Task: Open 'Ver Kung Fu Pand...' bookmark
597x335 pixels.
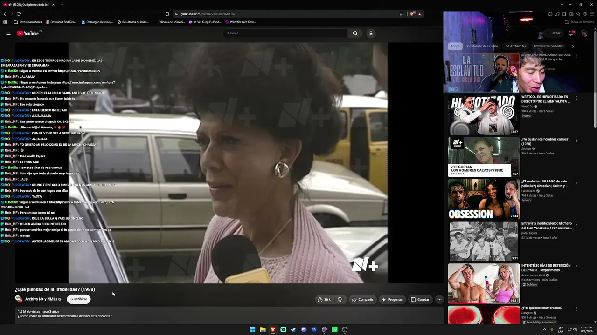Action: click(x=205, y=22)
